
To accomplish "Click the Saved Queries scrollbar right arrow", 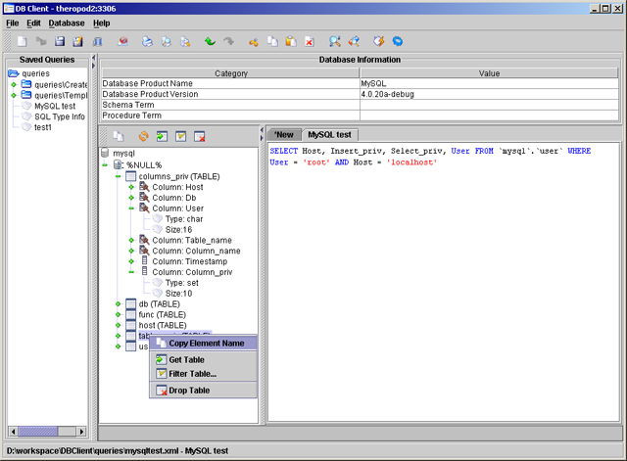I will coord(81,432).
